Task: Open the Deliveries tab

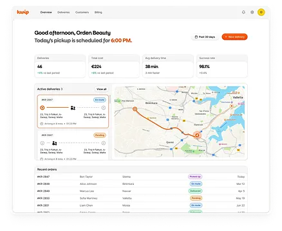Action: [64, 12]
